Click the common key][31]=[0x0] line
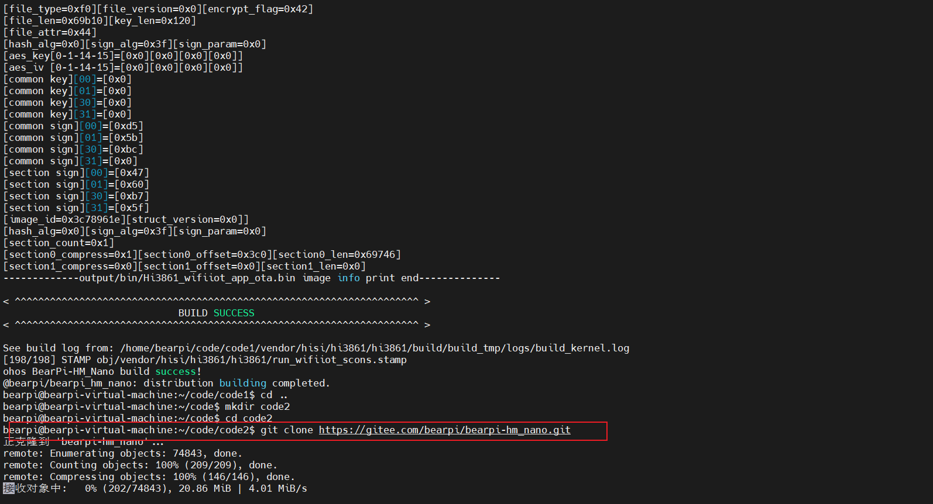The height and width of the screenshot is (504, 933). click(67, 115)
